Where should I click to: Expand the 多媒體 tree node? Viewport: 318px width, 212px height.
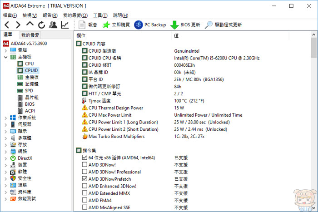pyautogui.click(x=5, y=138)
